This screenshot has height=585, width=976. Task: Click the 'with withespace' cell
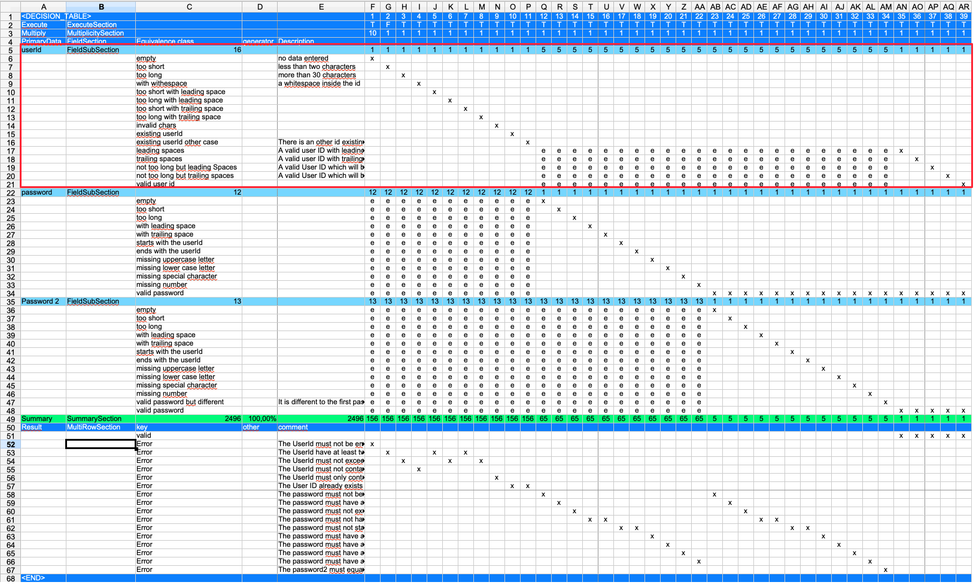click(x=188, y=83)
